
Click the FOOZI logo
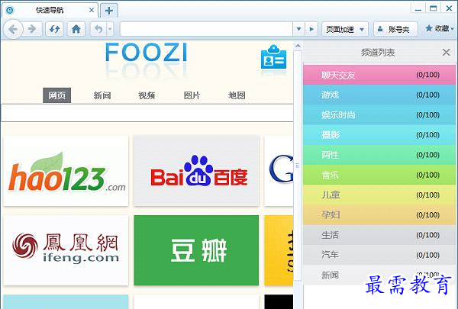(x=146, y=53)
